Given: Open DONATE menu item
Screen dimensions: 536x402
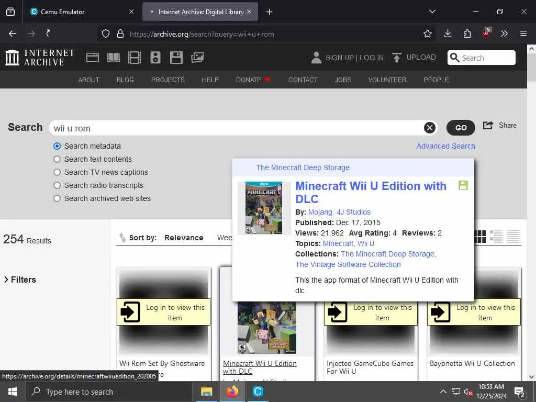Looking at the screenshot, I should point(253,80).
